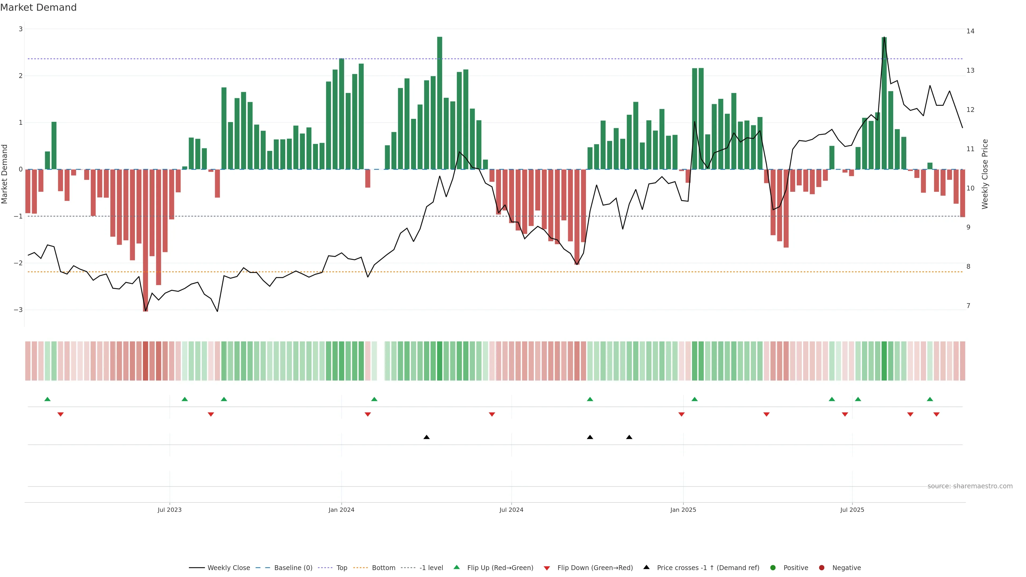Hide the Top dotted line legend
This screenshot has width=1026, height=577.
click(341, 568)
